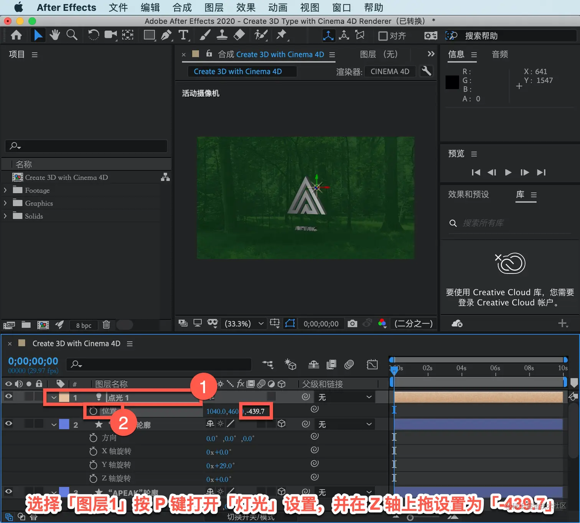Toggle the Y 轴旋转 stopwatch

[x=93, y=465]
